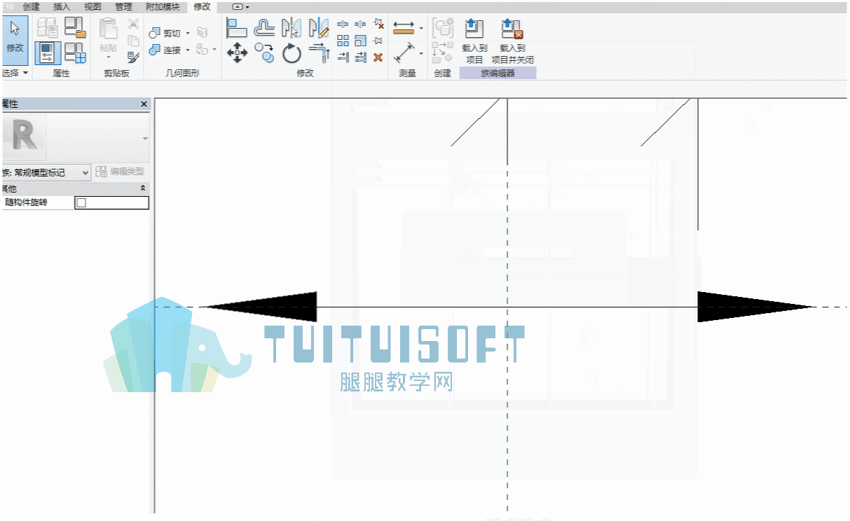
Task: Open the type selector dropdown arrow
Action: tap(145, 139)
